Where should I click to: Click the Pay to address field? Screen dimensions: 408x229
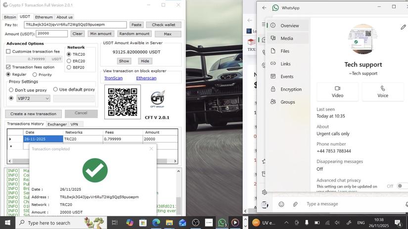(x=75, y=25)
